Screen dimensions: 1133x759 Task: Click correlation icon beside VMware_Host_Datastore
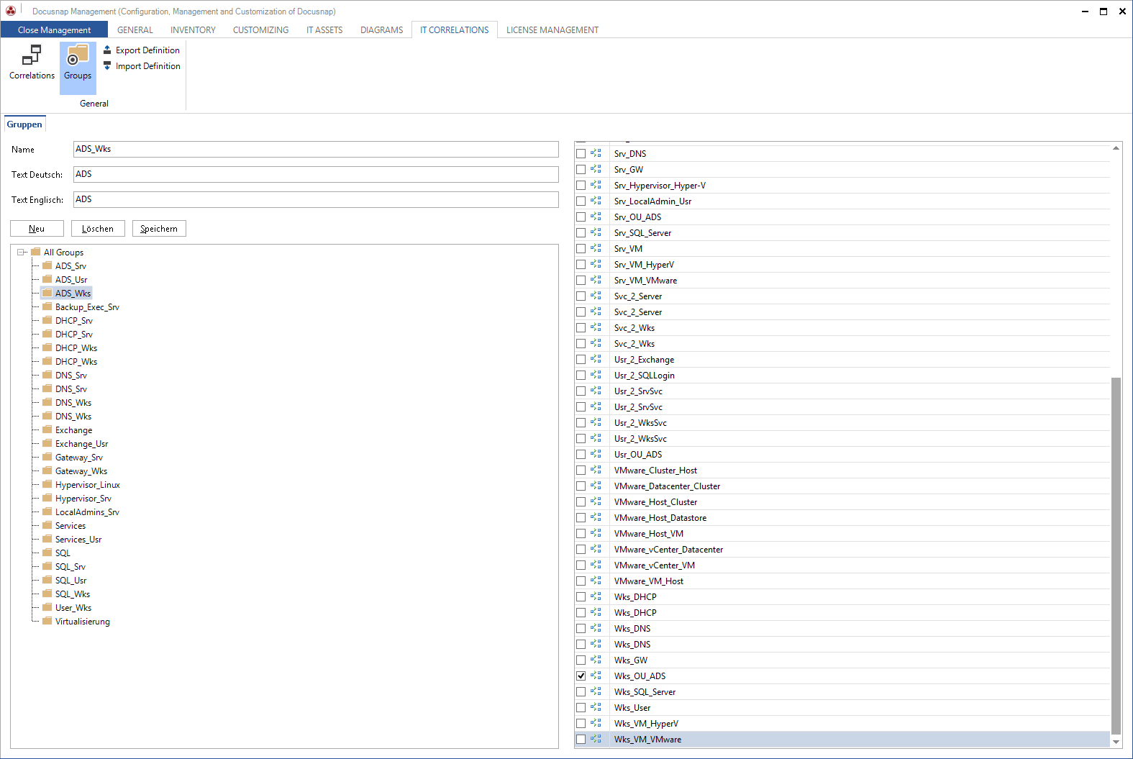pyautogui.click(x=596, y=517)
